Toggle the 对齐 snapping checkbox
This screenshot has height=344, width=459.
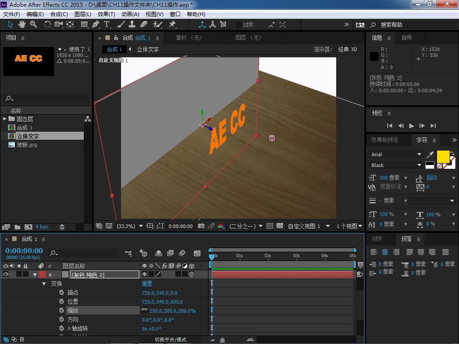coord(238,25)
